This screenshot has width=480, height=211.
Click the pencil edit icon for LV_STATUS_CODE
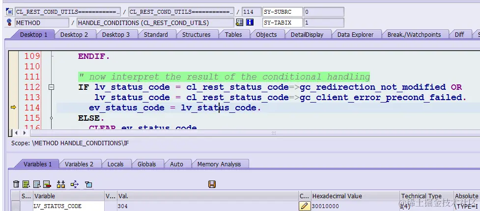pos(304,206)
